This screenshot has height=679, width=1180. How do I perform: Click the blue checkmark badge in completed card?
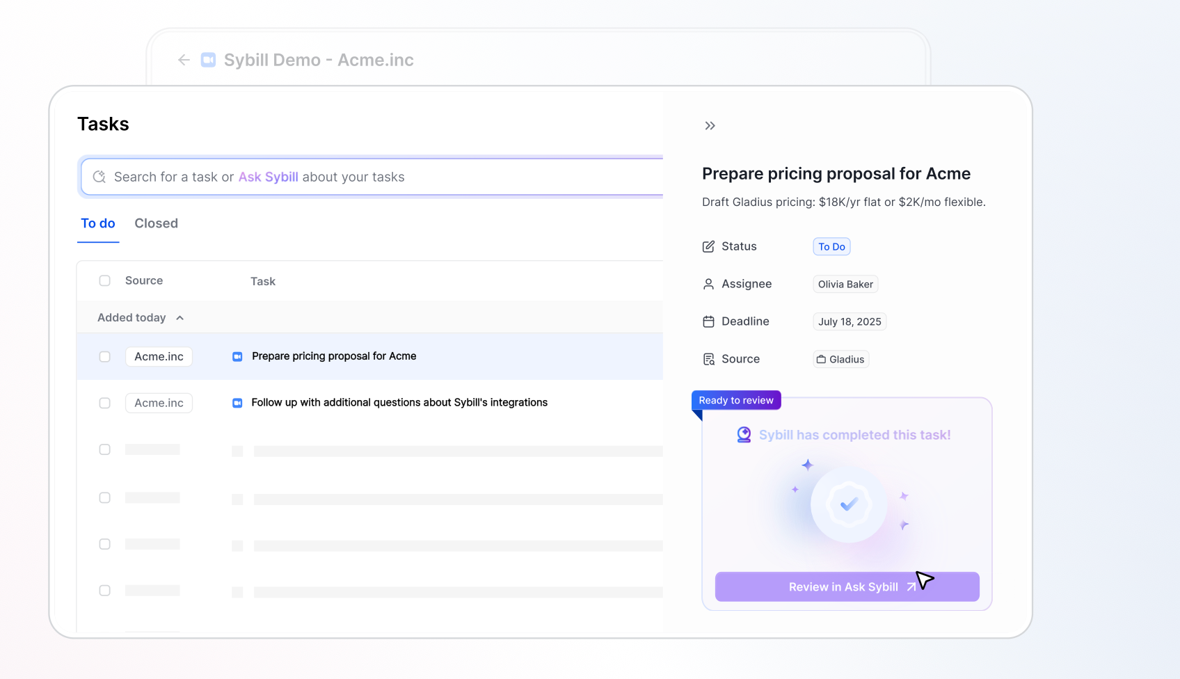point(849,504)
